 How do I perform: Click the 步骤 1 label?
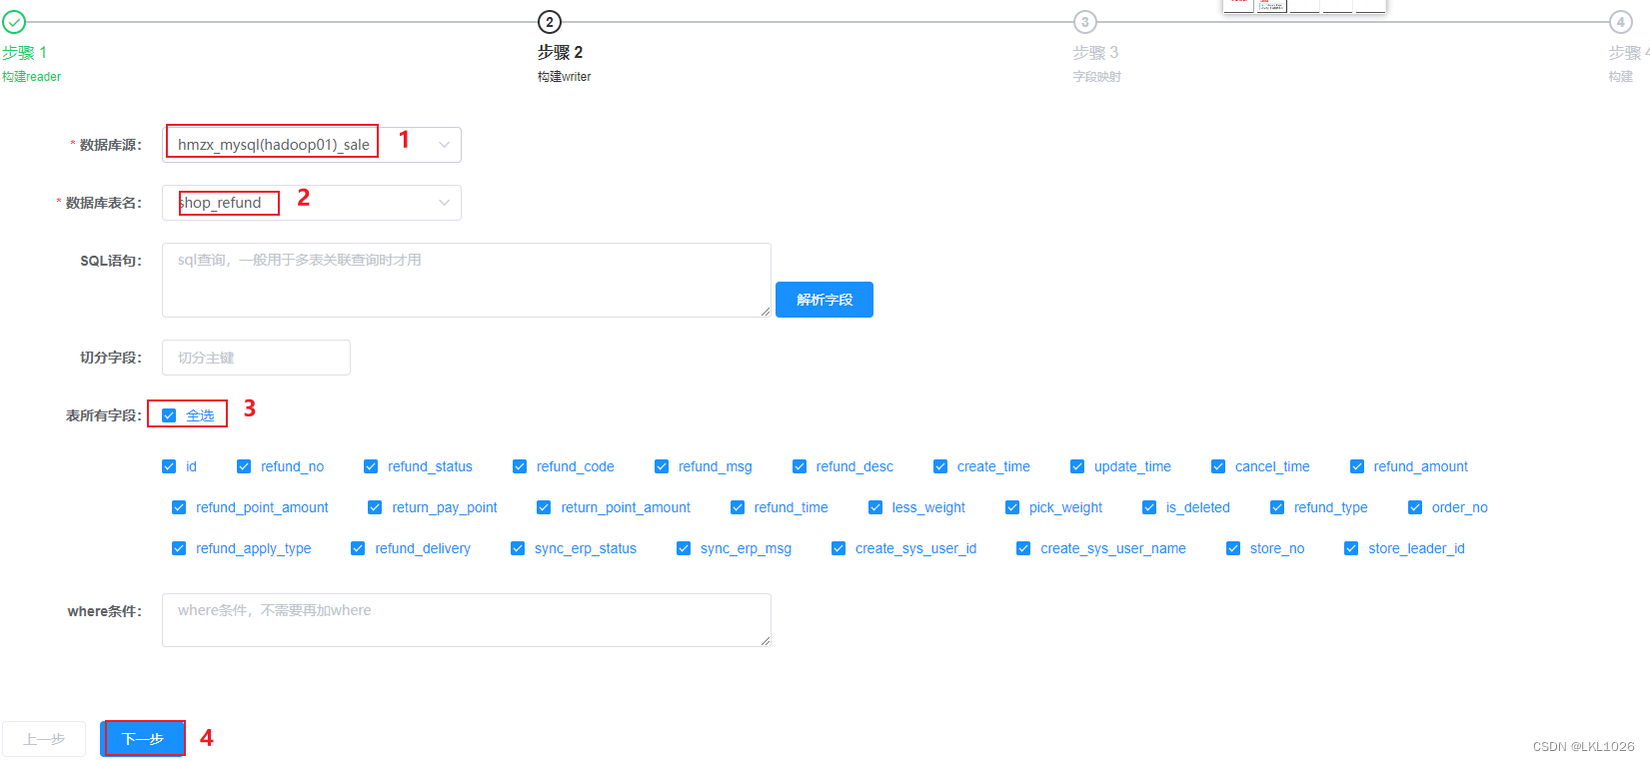25,52
